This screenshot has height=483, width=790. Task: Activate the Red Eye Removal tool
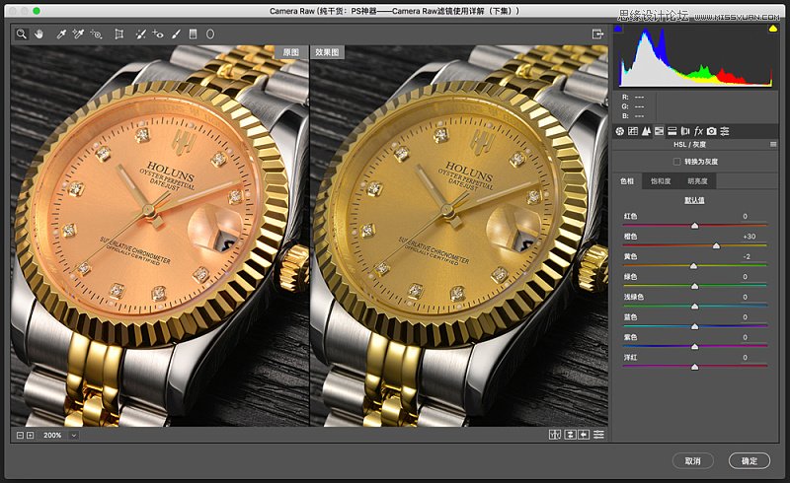pyautogui.click(x=158, y=34)
